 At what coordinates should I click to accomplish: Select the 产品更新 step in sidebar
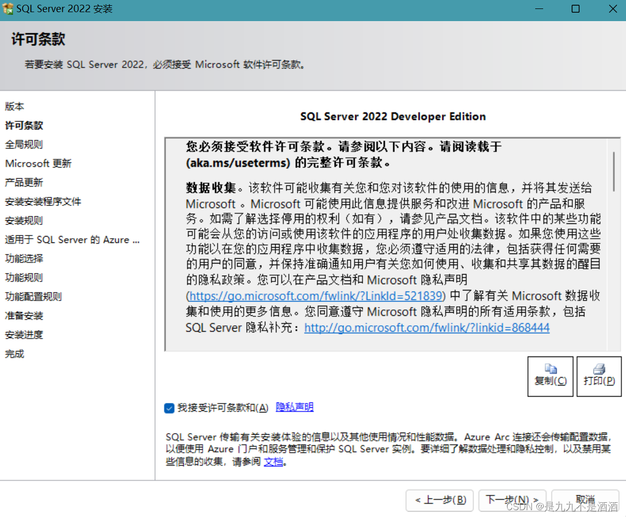pyautogui.click(x=24, y=183)
